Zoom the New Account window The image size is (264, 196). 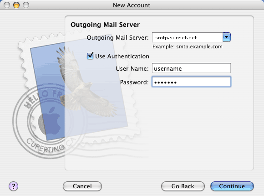coord(26,5)
